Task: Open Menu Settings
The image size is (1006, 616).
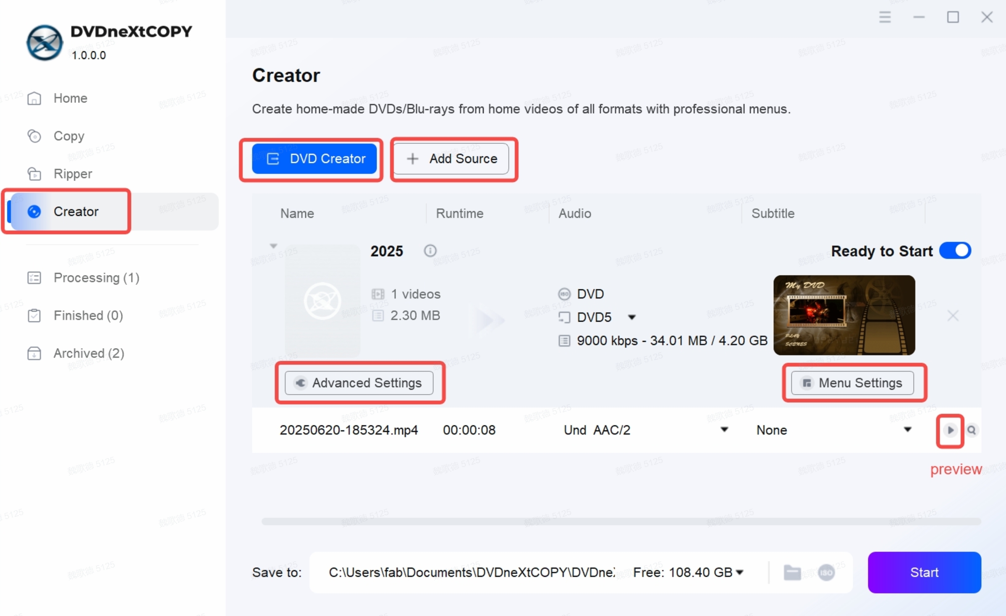Action: 852,383
